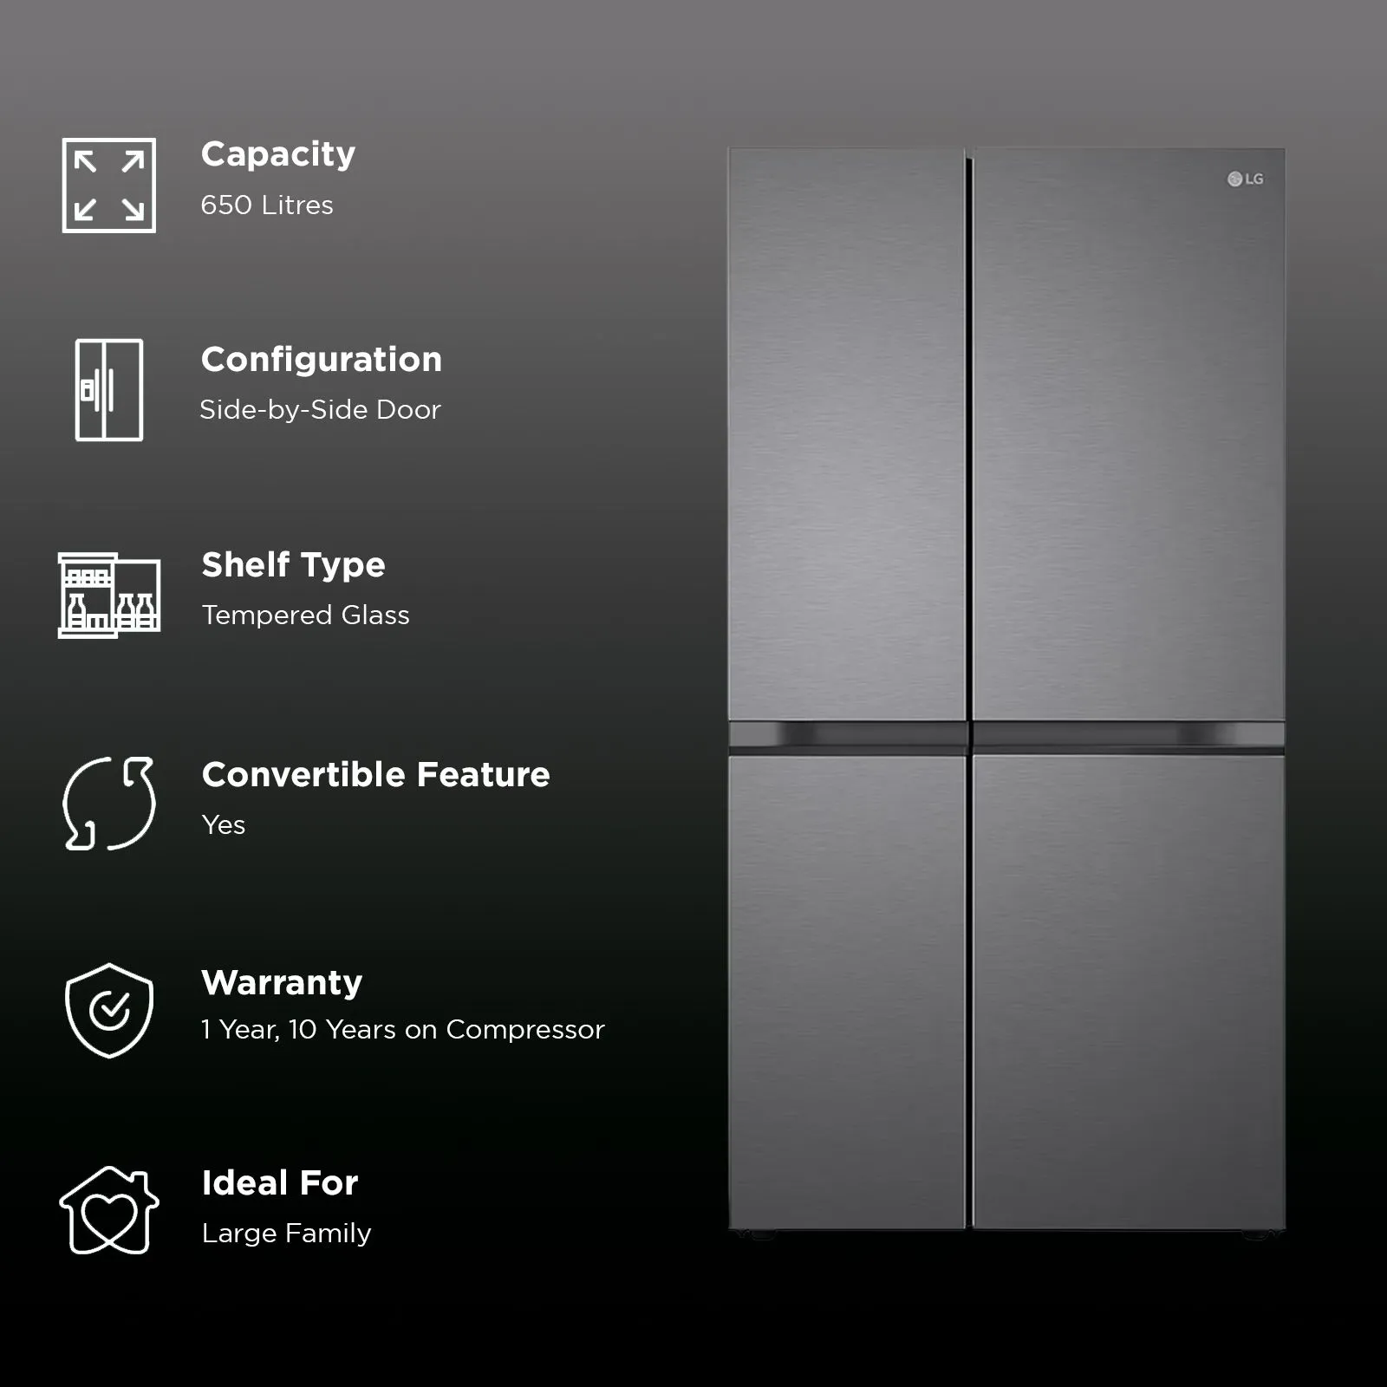Select the Side-by-Side Door text
The width and height of the screenshot is (1387, 1387).
coord(320,410)
